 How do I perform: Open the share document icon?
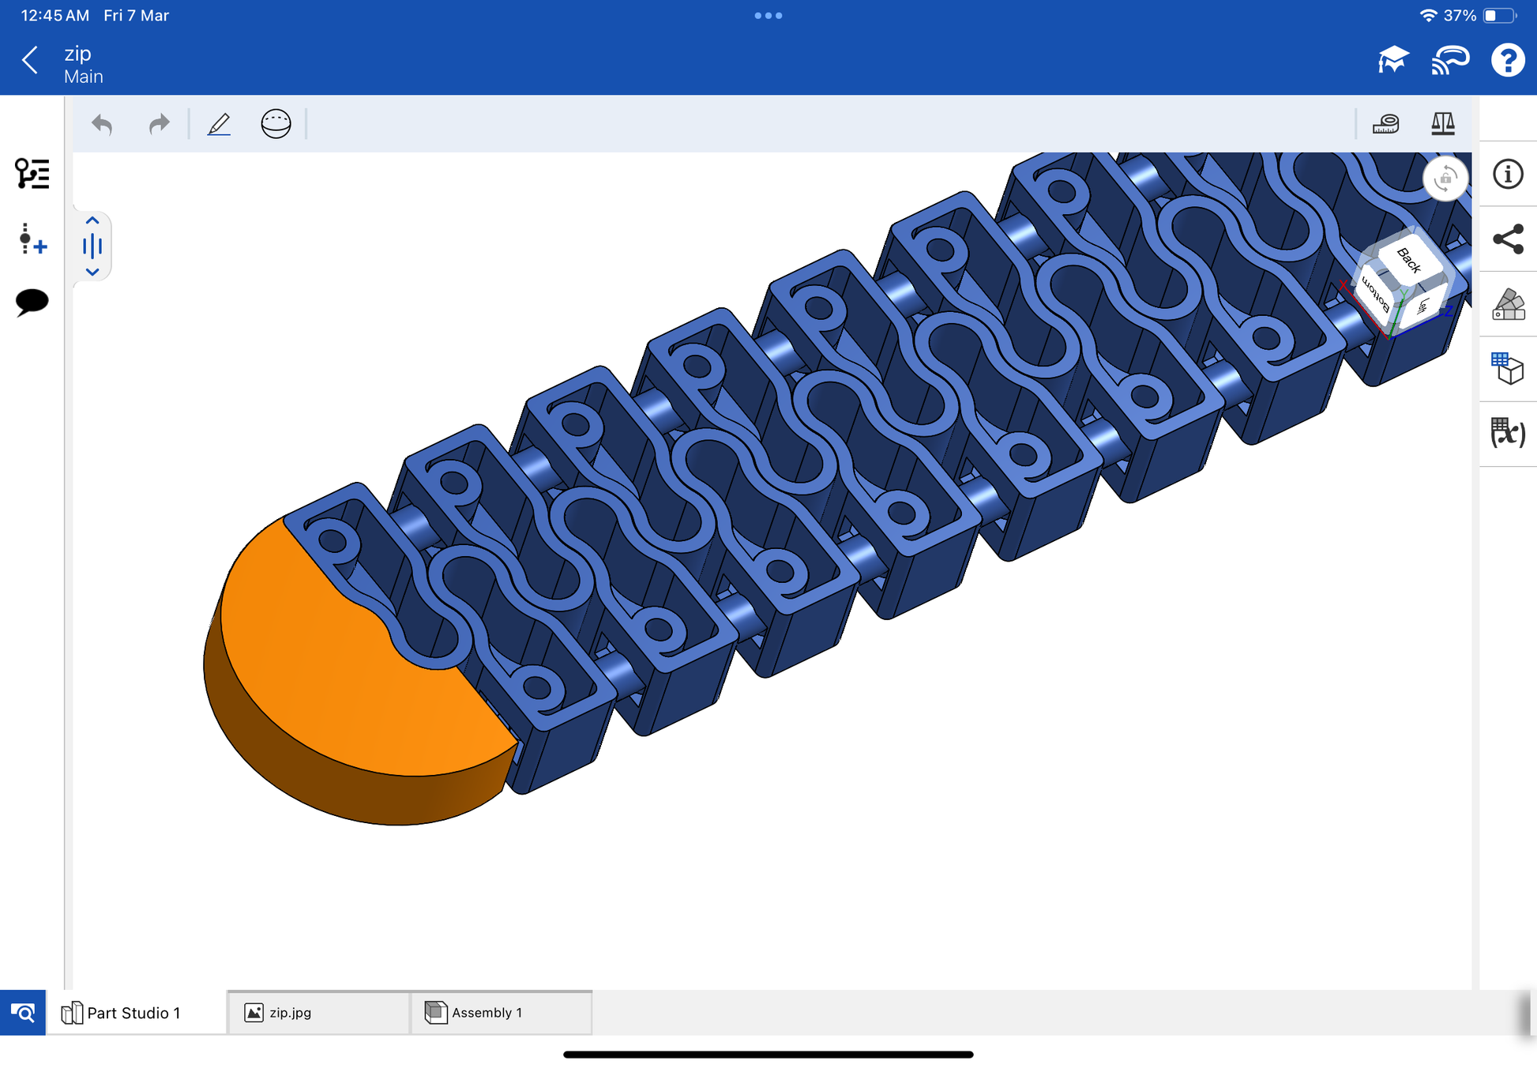pyautogui.click(x=1507, y=239)
